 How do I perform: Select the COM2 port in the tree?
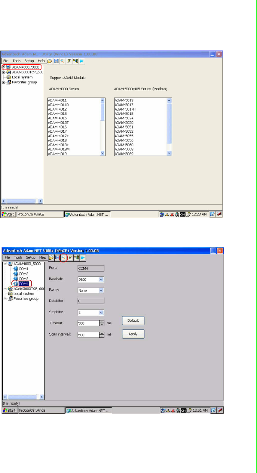tap(23, 274)
